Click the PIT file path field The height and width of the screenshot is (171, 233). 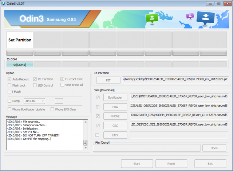[175, 80]
